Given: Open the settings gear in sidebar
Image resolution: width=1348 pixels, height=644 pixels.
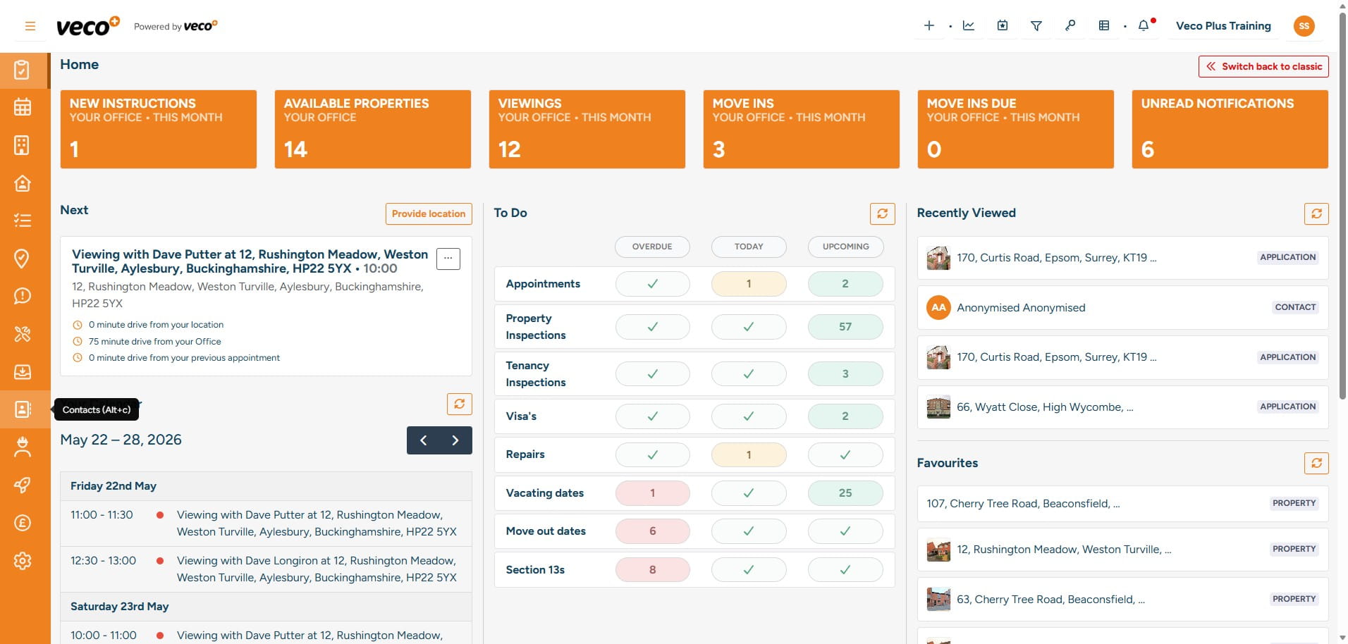Looking at the screenshot, I should click(x=23, y=561).
